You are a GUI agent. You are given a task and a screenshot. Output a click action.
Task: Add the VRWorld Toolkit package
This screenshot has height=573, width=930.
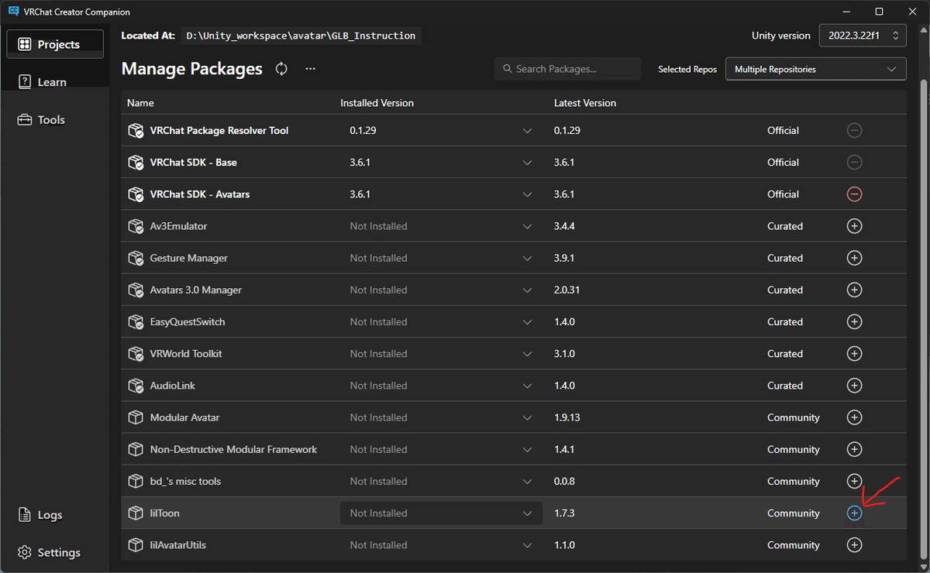click(854, 353)
